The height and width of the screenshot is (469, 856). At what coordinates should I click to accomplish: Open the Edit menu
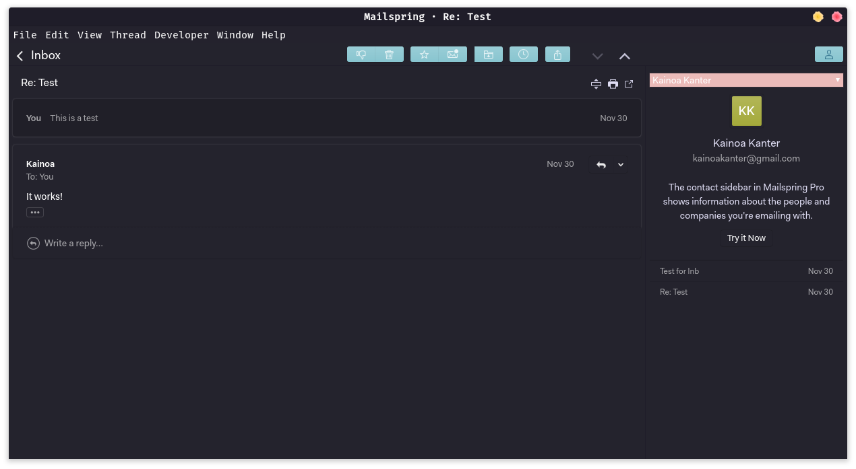tap(57, 35)
